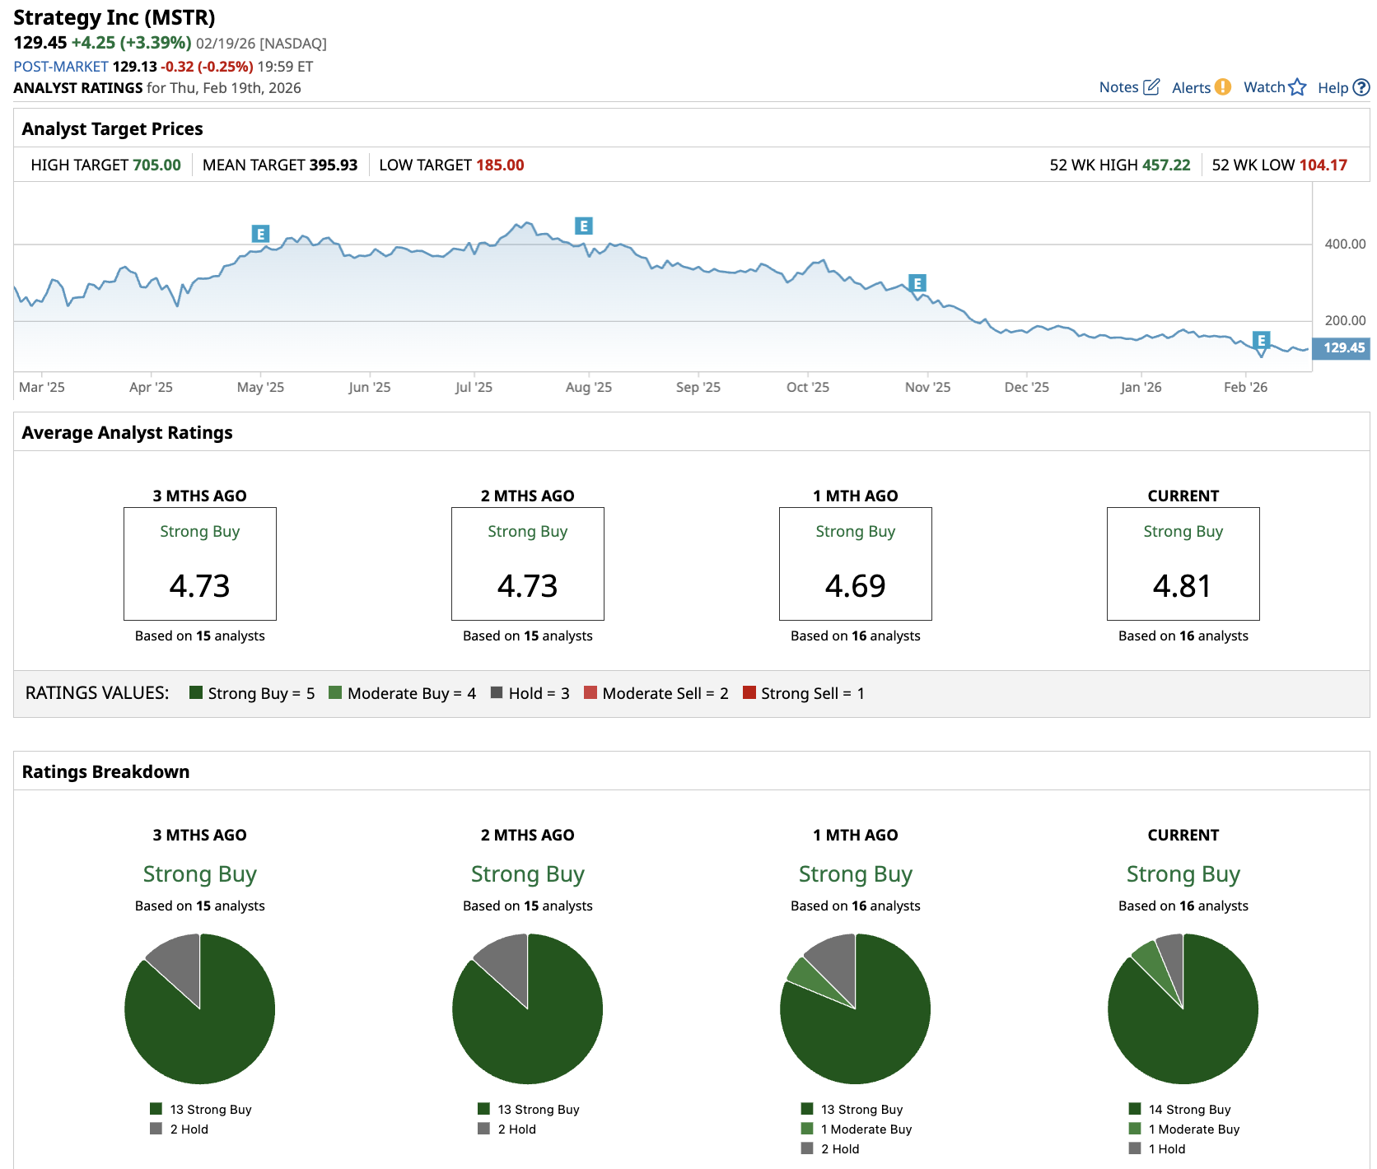
Task: Click the 4.73 rating box for 3 MTHS AGO
Action: (200, 564)
